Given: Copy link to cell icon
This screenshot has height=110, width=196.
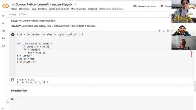Looking at the screenshot, I should click(x=168, y=31).
